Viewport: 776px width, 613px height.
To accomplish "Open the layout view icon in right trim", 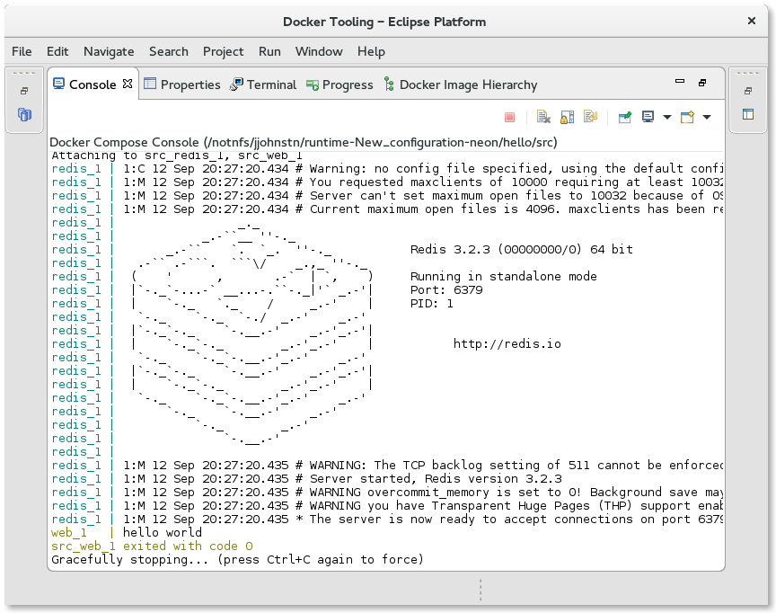I will pyautogui.click(x=748, y=114).
